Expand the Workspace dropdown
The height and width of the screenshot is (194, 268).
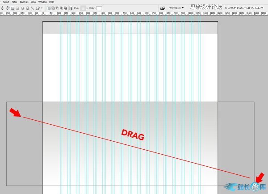(x=176, y=8)
